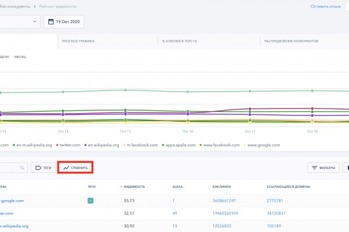Click the tag icon on the Теги button
The width and height of the screenshot is (349, 232).
[38, 168]
